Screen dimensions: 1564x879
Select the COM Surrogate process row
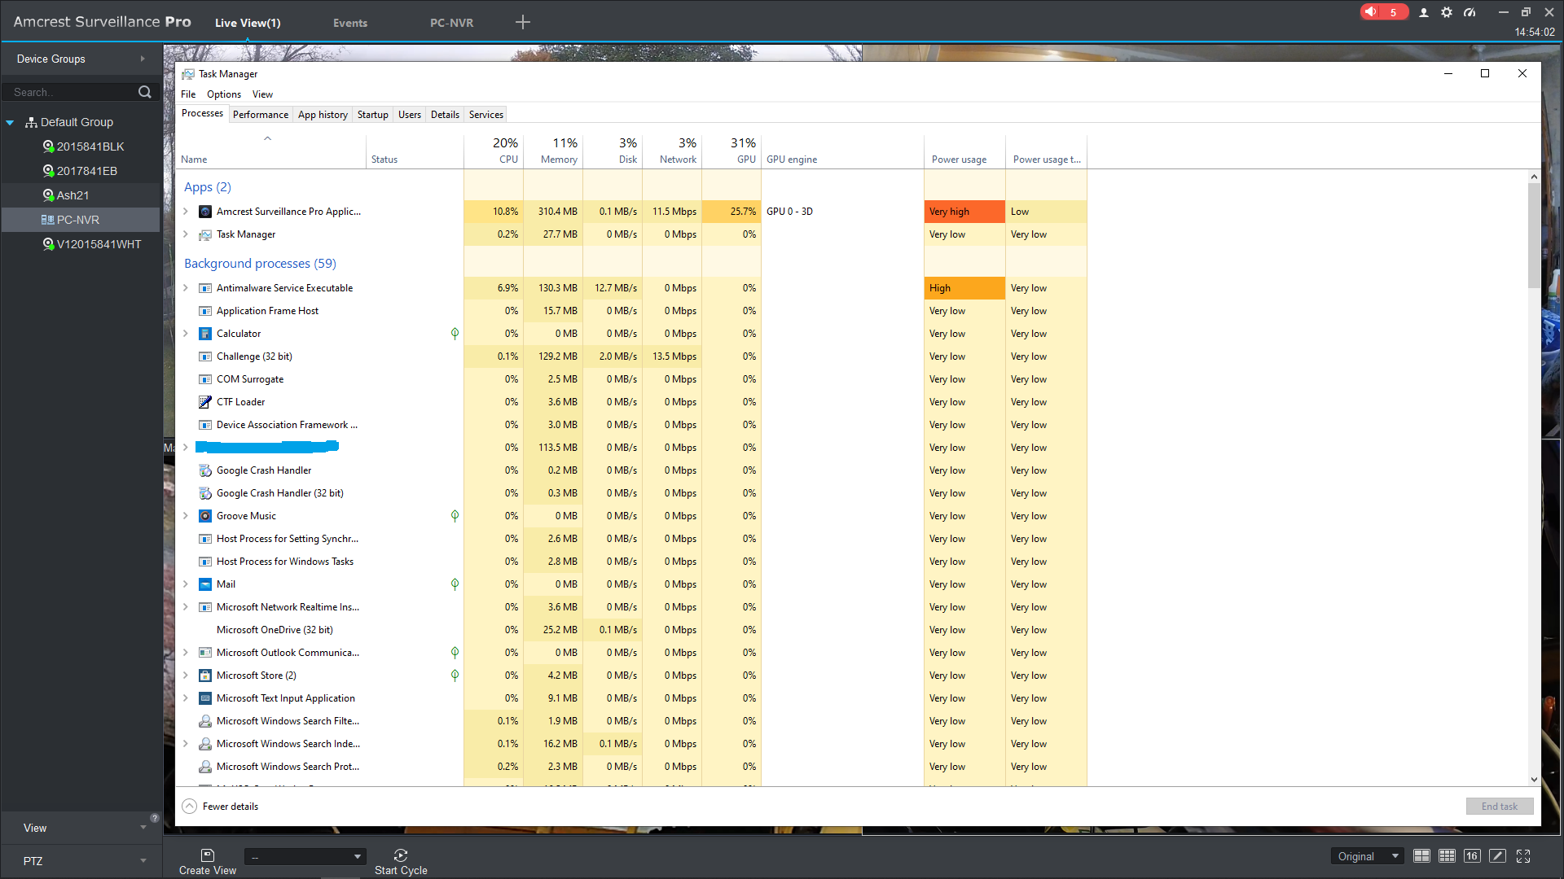pyautogui.click(x=631, y=379)
